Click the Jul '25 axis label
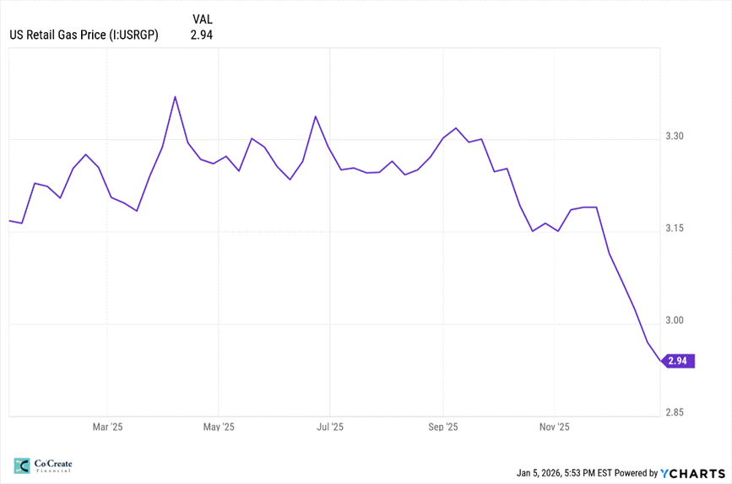 330,427
